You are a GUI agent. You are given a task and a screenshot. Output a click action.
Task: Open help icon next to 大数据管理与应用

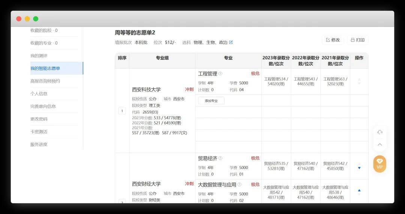coord(239,184)
